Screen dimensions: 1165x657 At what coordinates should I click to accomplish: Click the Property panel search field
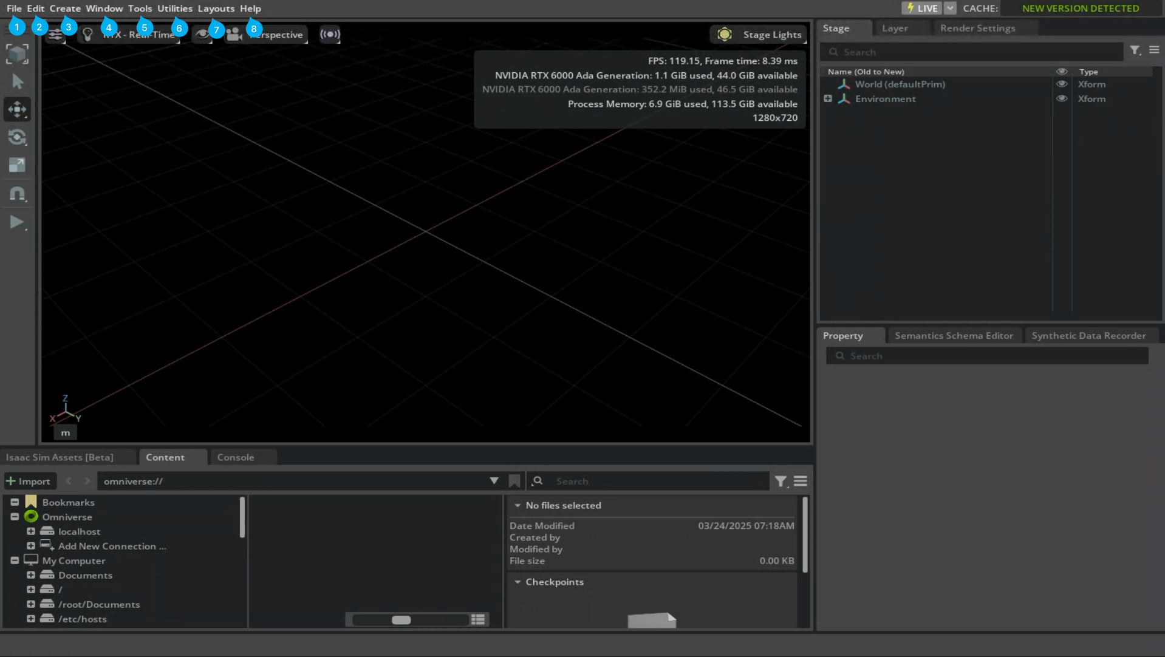pyautogui.click(x=987, y=356)
